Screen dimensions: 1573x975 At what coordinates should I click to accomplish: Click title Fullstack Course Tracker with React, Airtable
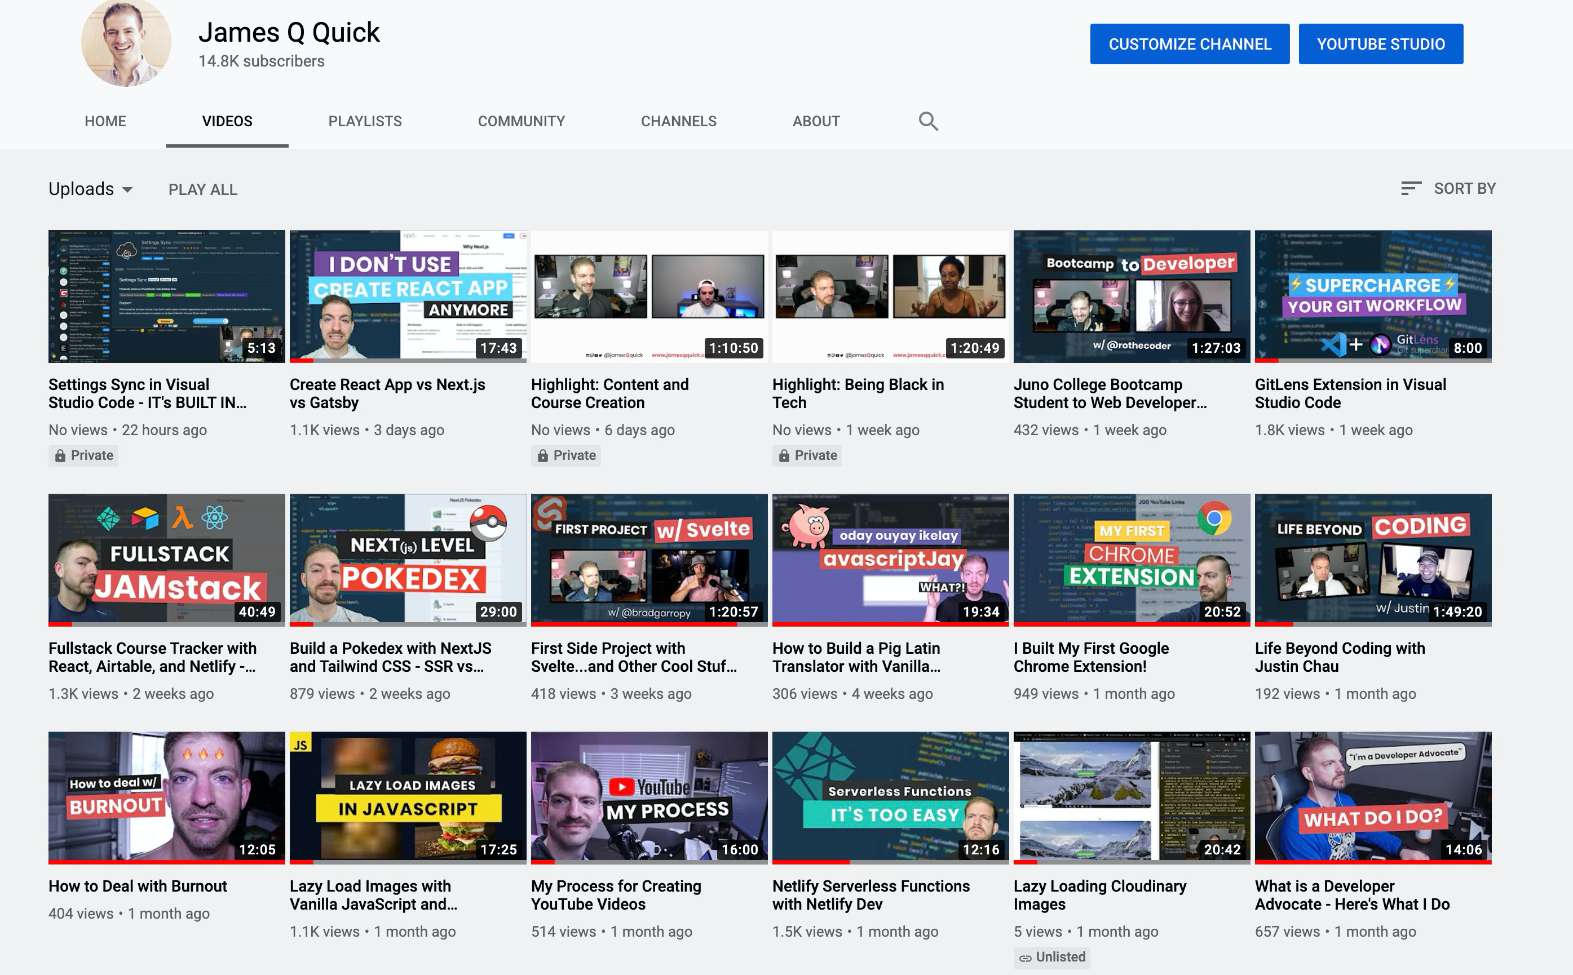point(152,657)
